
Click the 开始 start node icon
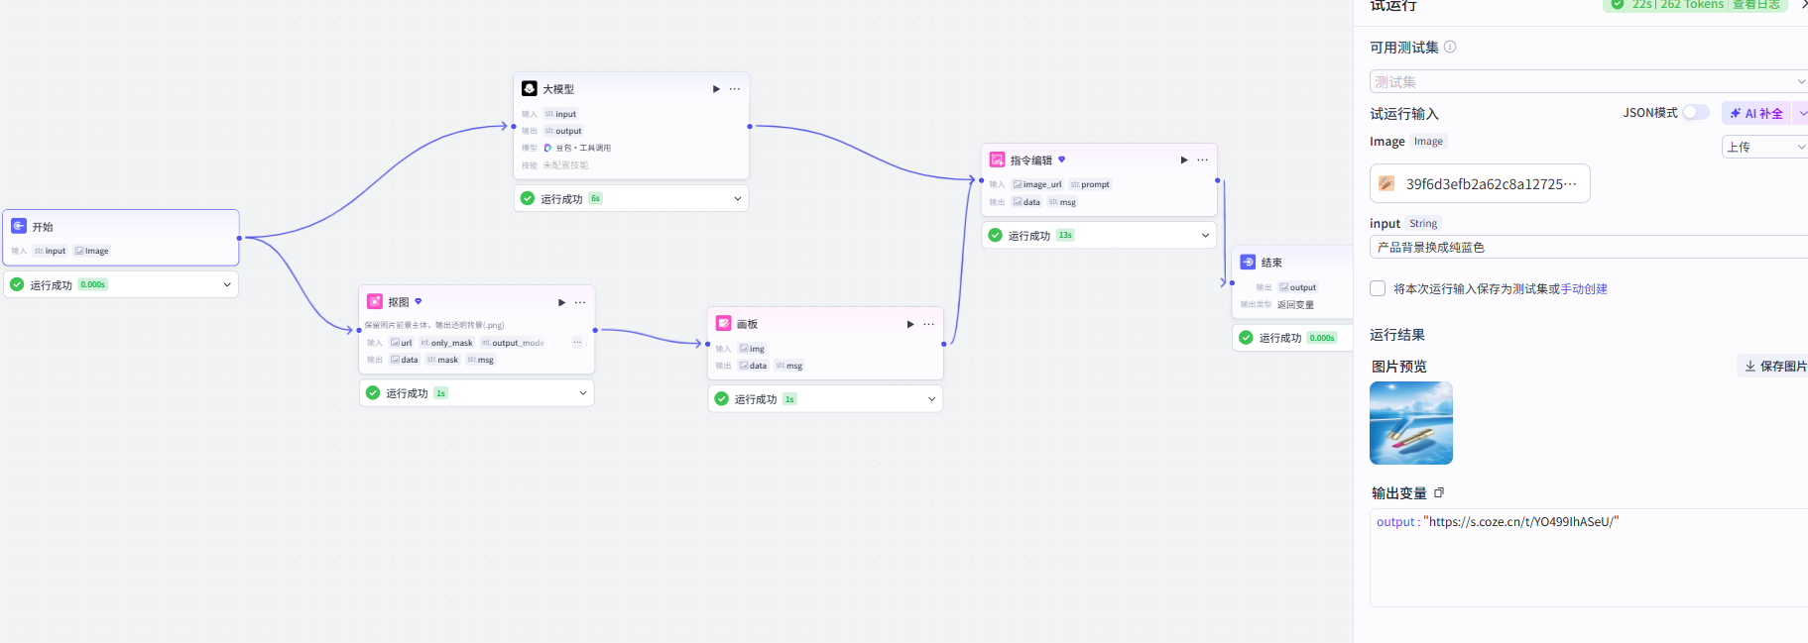click(19, 226)
